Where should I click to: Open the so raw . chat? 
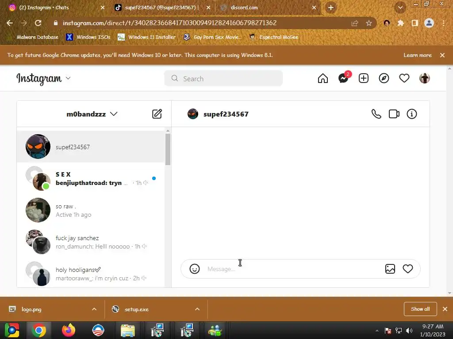click(91, 210)
